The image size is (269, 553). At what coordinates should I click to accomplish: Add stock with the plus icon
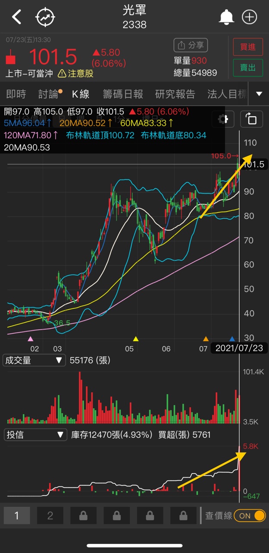tap(250, 17)
